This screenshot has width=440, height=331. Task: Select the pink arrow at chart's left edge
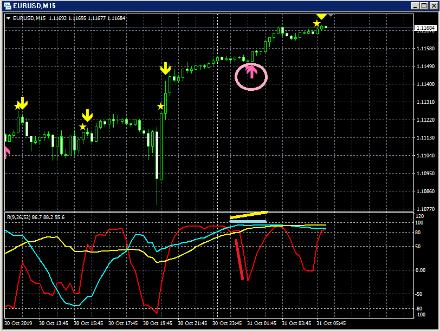click(7, 153)
